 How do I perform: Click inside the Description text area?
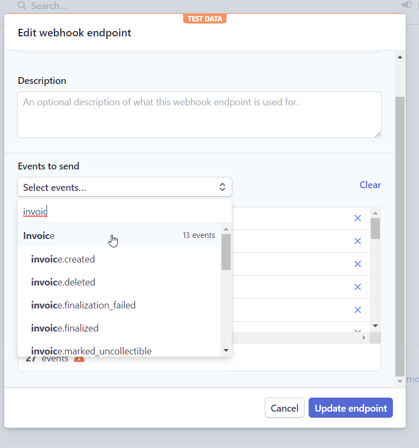199,114
